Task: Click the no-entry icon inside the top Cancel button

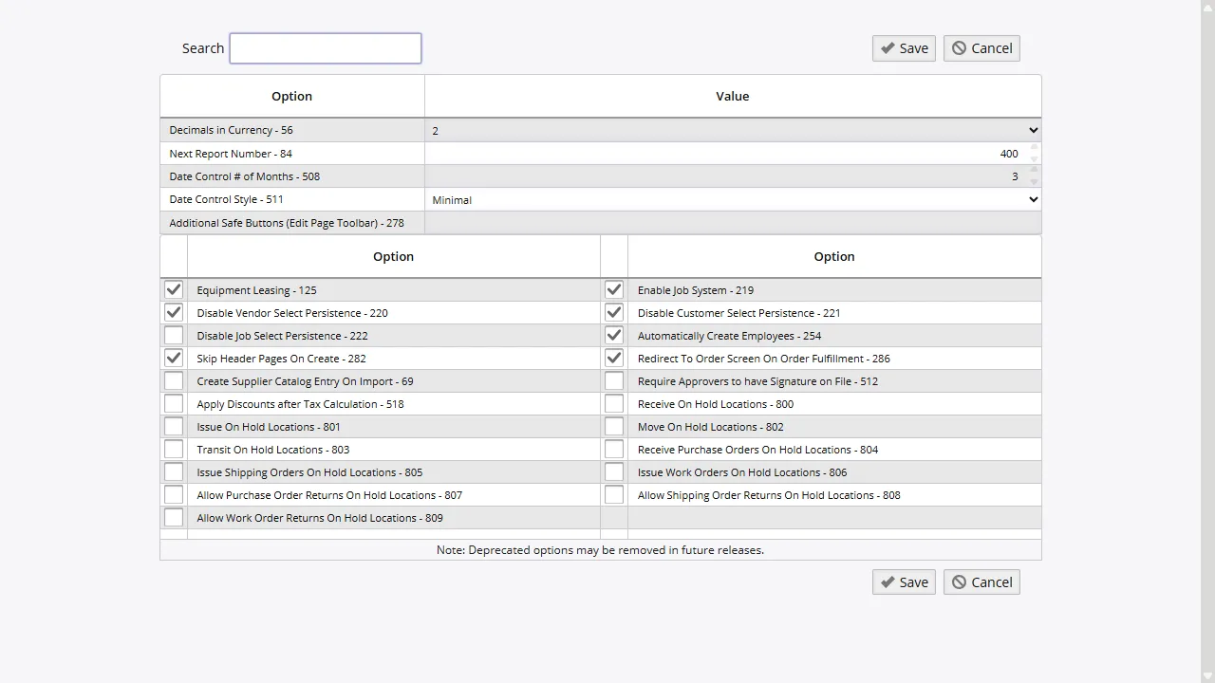Action: tap(959, 47)
